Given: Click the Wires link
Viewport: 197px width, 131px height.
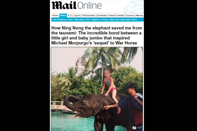Looking at the screenshot, I should click(x=135, y=20).
